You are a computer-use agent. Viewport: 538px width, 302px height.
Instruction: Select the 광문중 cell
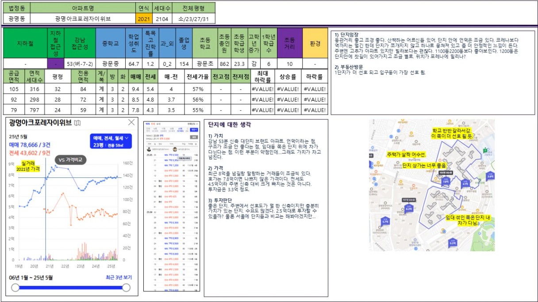(x=111, y=64)
